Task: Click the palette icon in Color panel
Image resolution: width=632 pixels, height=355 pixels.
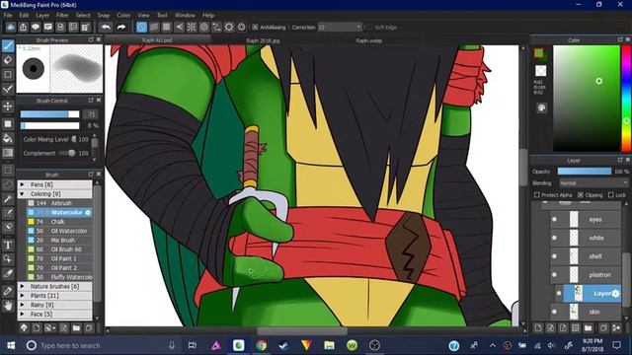Action: click(x=541, y=107)
